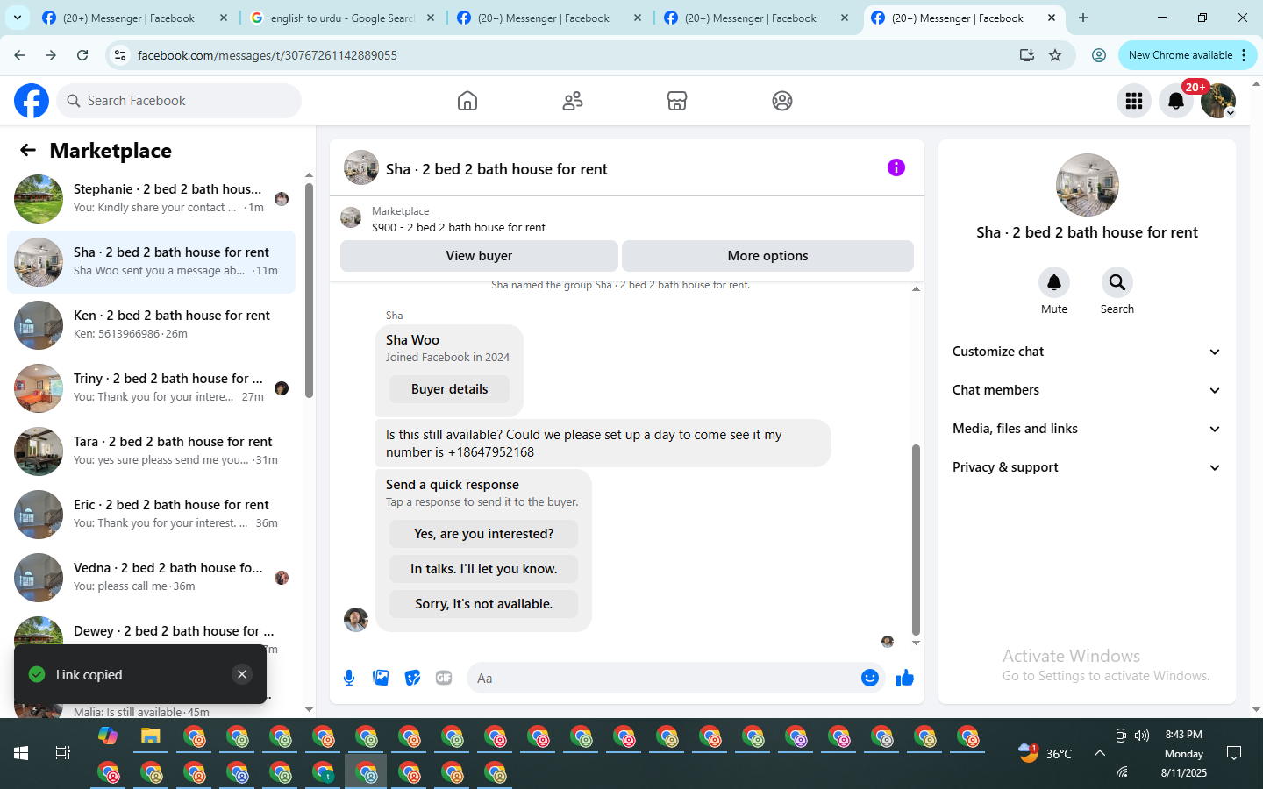Click the listing thumbnail in chat header
Viewport: 1263px width, 789px height.
pos(361,167)
